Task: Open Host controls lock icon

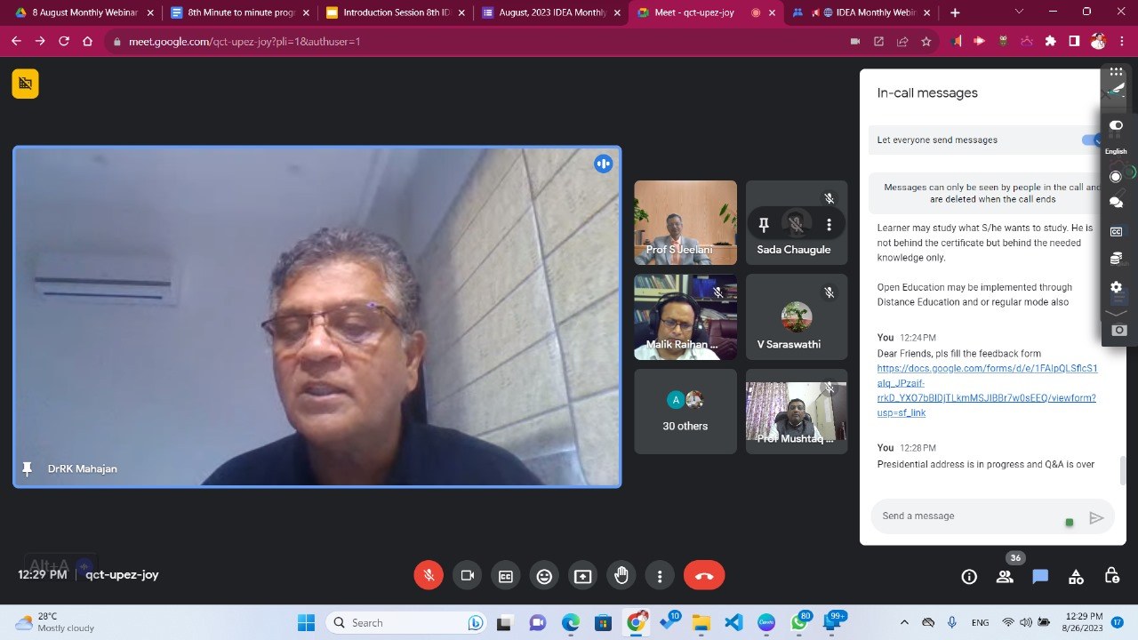Action: coord(1111,577)
